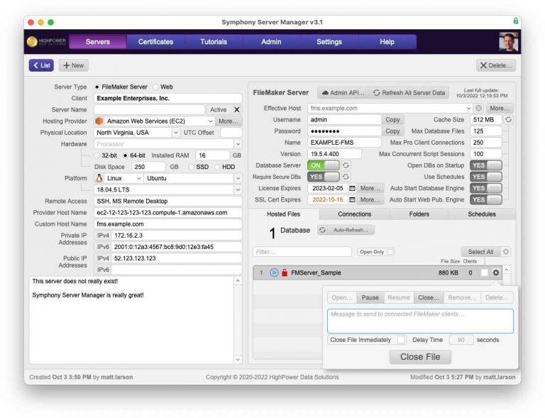Open the gear menu for FMServer_Sample

pyautogui.click(x=496, y=273)
